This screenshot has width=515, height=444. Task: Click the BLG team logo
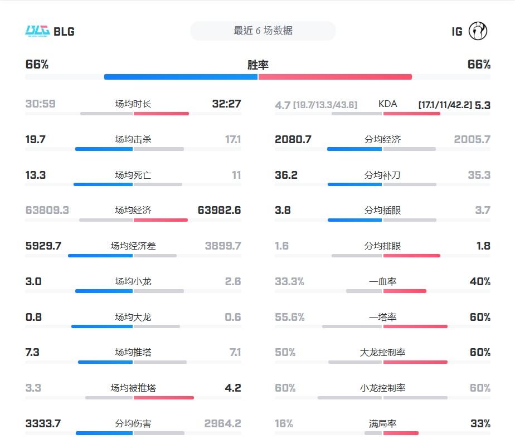tap(37, 31)
